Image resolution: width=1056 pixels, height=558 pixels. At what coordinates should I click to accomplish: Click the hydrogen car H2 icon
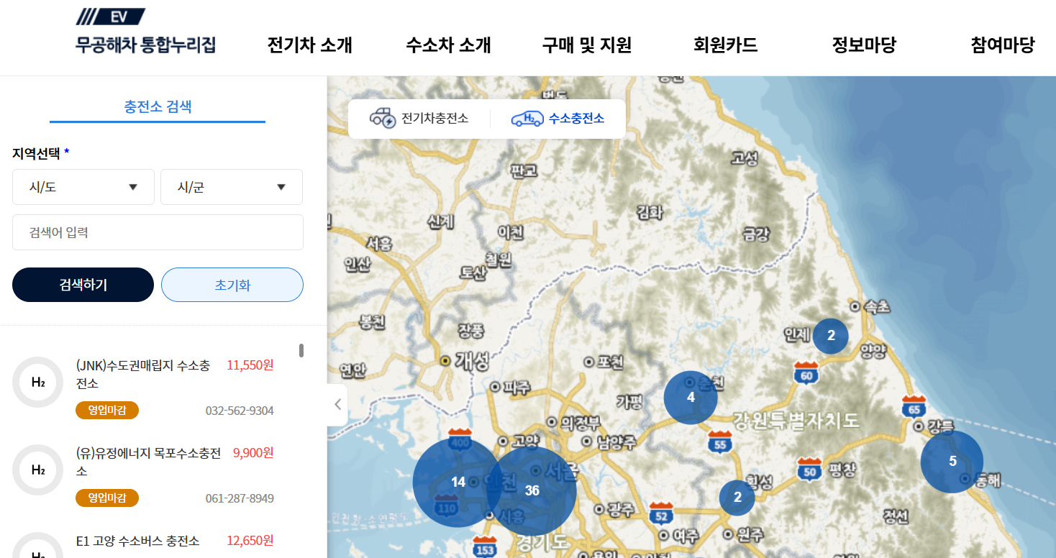(x=527, y=119)
